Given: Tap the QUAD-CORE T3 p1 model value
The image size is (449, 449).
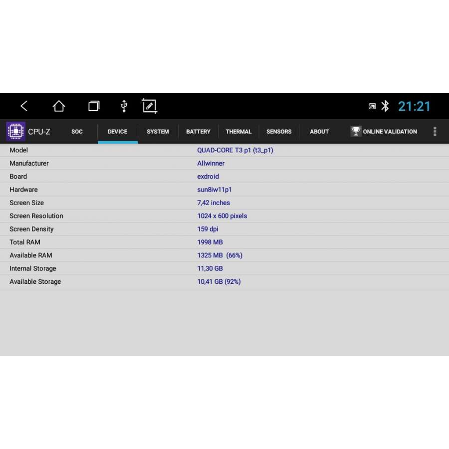Looking at the screenshot, I should pyautogui.click(x=235, y=150).
